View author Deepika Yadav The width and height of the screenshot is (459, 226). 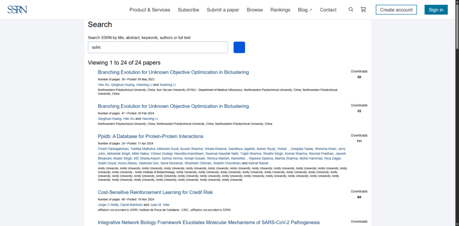point(302,149)
